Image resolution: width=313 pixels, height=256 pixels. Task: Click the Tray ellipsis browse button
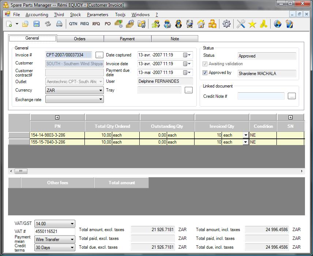188,90
